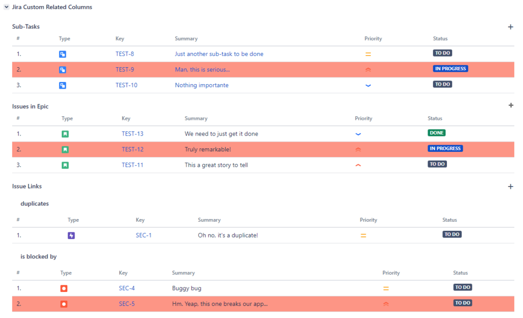523x318 pixels.
Task: Collapse the Jira Custom Related Columns section
Action: (x=6, y=7)
